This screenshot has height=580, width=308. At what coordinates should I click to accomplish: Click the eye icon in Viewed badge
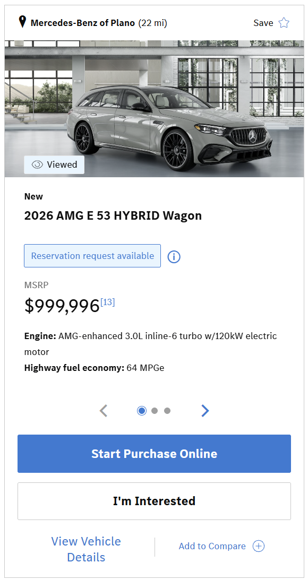tap(37, 165)
